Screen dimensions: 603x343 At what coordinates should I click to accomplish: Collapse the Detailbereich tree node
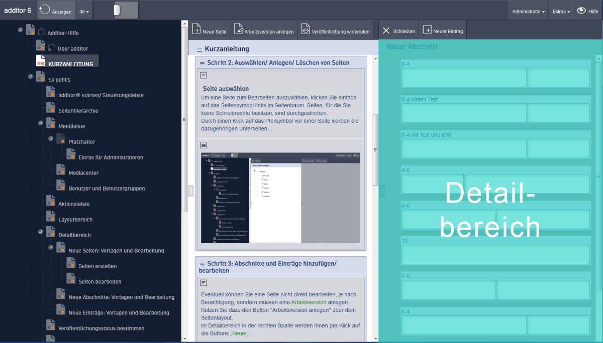tap(40, 232)
